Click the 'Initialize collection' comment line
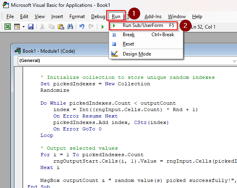This screenshot has width=237, height=188. 128,77
